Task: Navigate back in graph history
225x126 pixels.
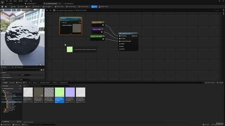Action: point(47,10)
